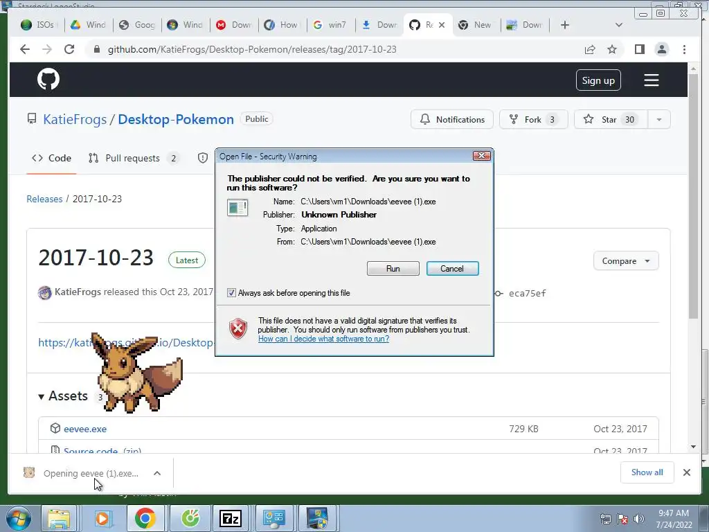Go back to previous page in Chrome
Screen dimensions: 709x532
25,49
